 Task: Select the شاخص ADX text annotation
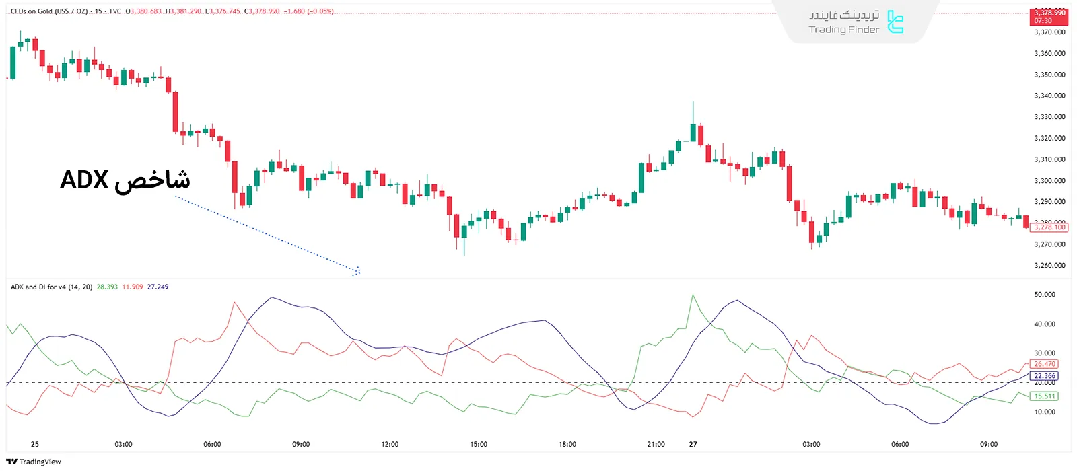125,180
